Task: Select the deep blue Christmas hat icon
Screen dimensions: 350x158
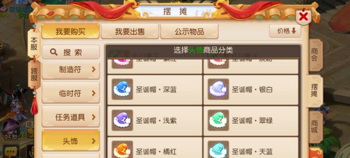Action: coord(122,89)
